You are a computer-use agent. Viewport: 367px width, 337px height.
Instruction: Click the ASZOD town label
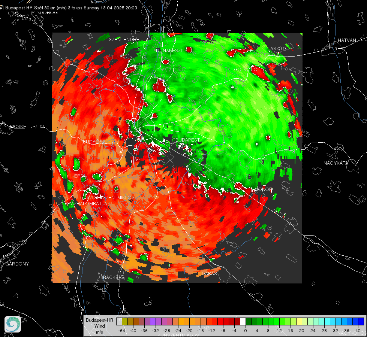pyautogui.click(x=278, y=48)
